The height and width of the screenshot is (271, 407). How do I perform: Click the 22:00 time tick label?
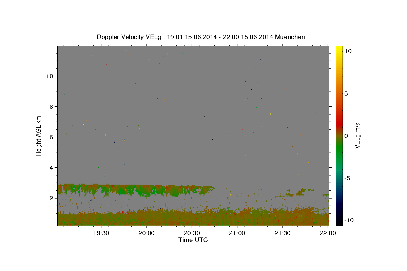pyautogui.click(x=328, y=233)
